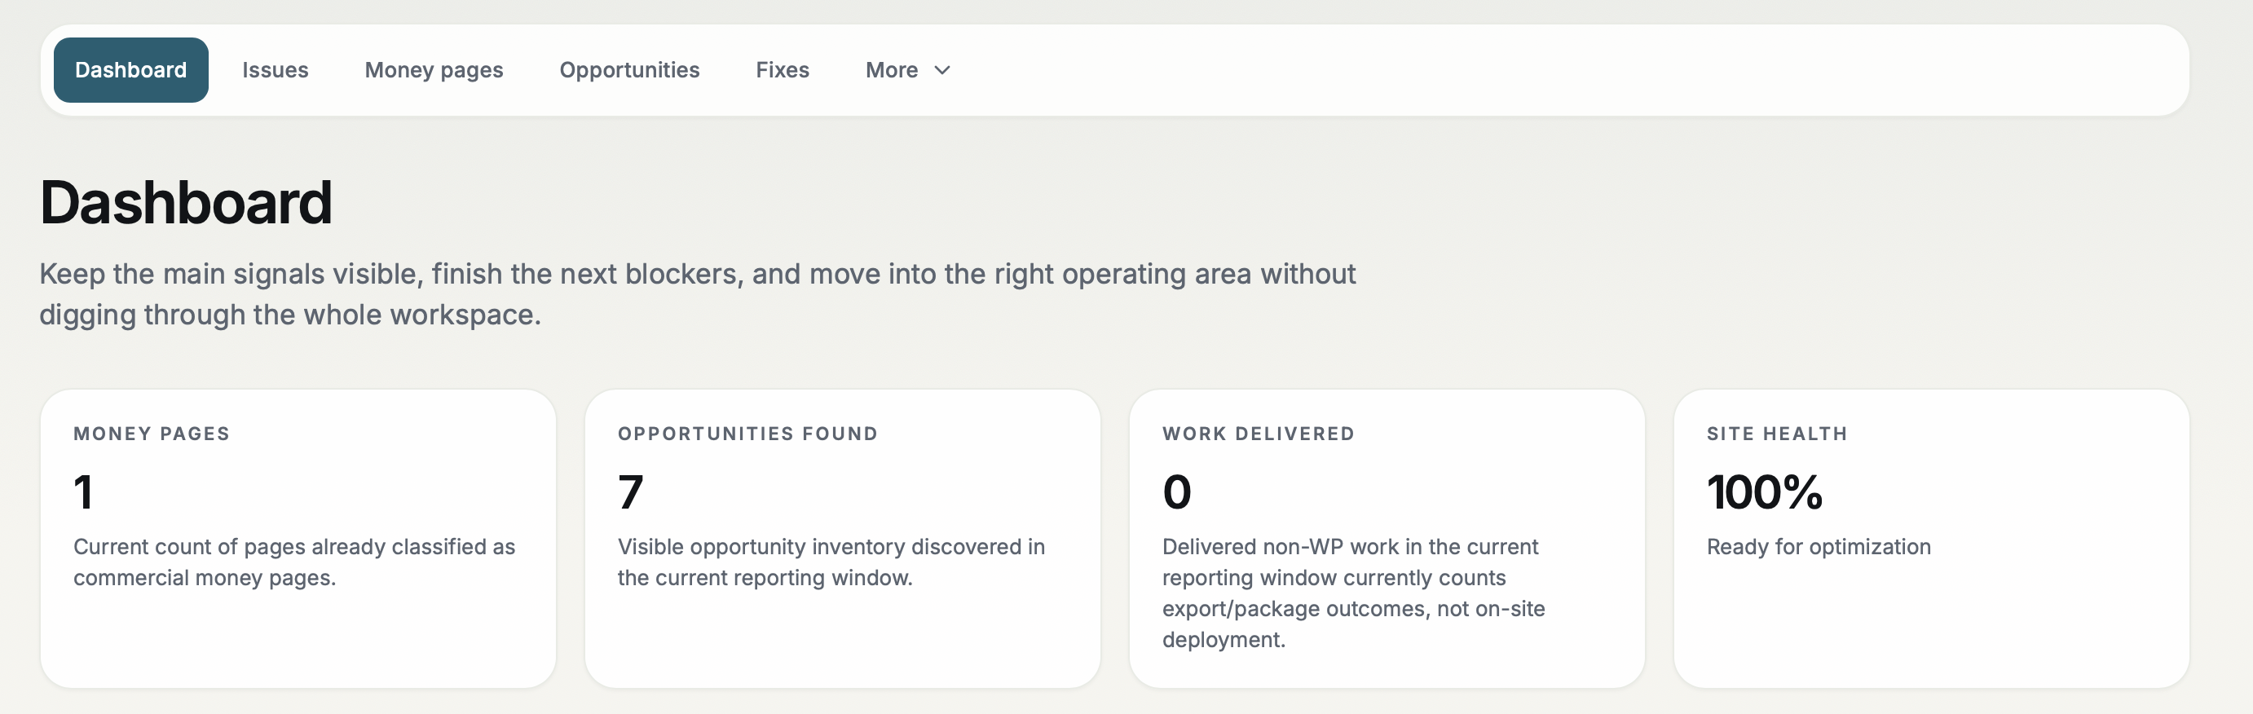Click the Money Pages count of 1

click(84, 491)
